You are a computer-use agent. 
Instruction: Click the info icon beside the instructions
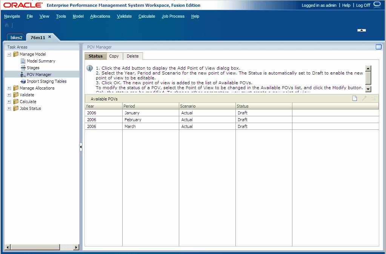[x=89, y=68]
